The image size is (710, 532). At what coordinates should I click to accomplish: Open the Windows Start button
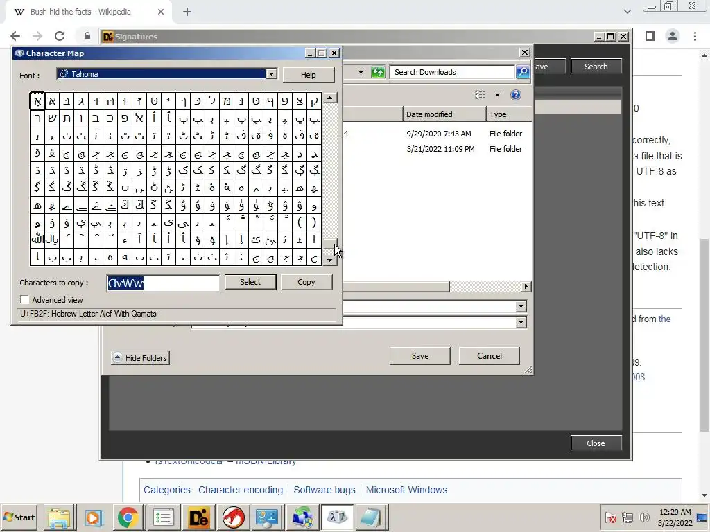point(19,517)
